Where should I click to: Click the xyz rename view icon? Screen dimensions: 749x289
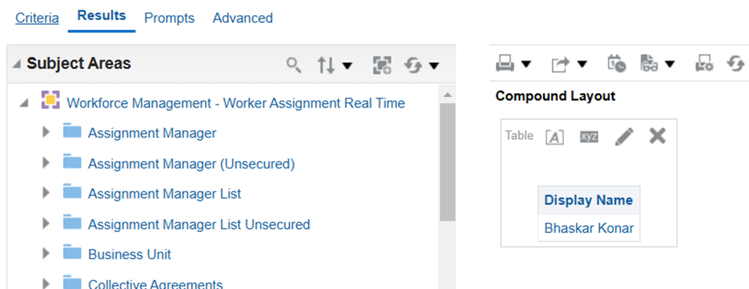click(588, 137)
